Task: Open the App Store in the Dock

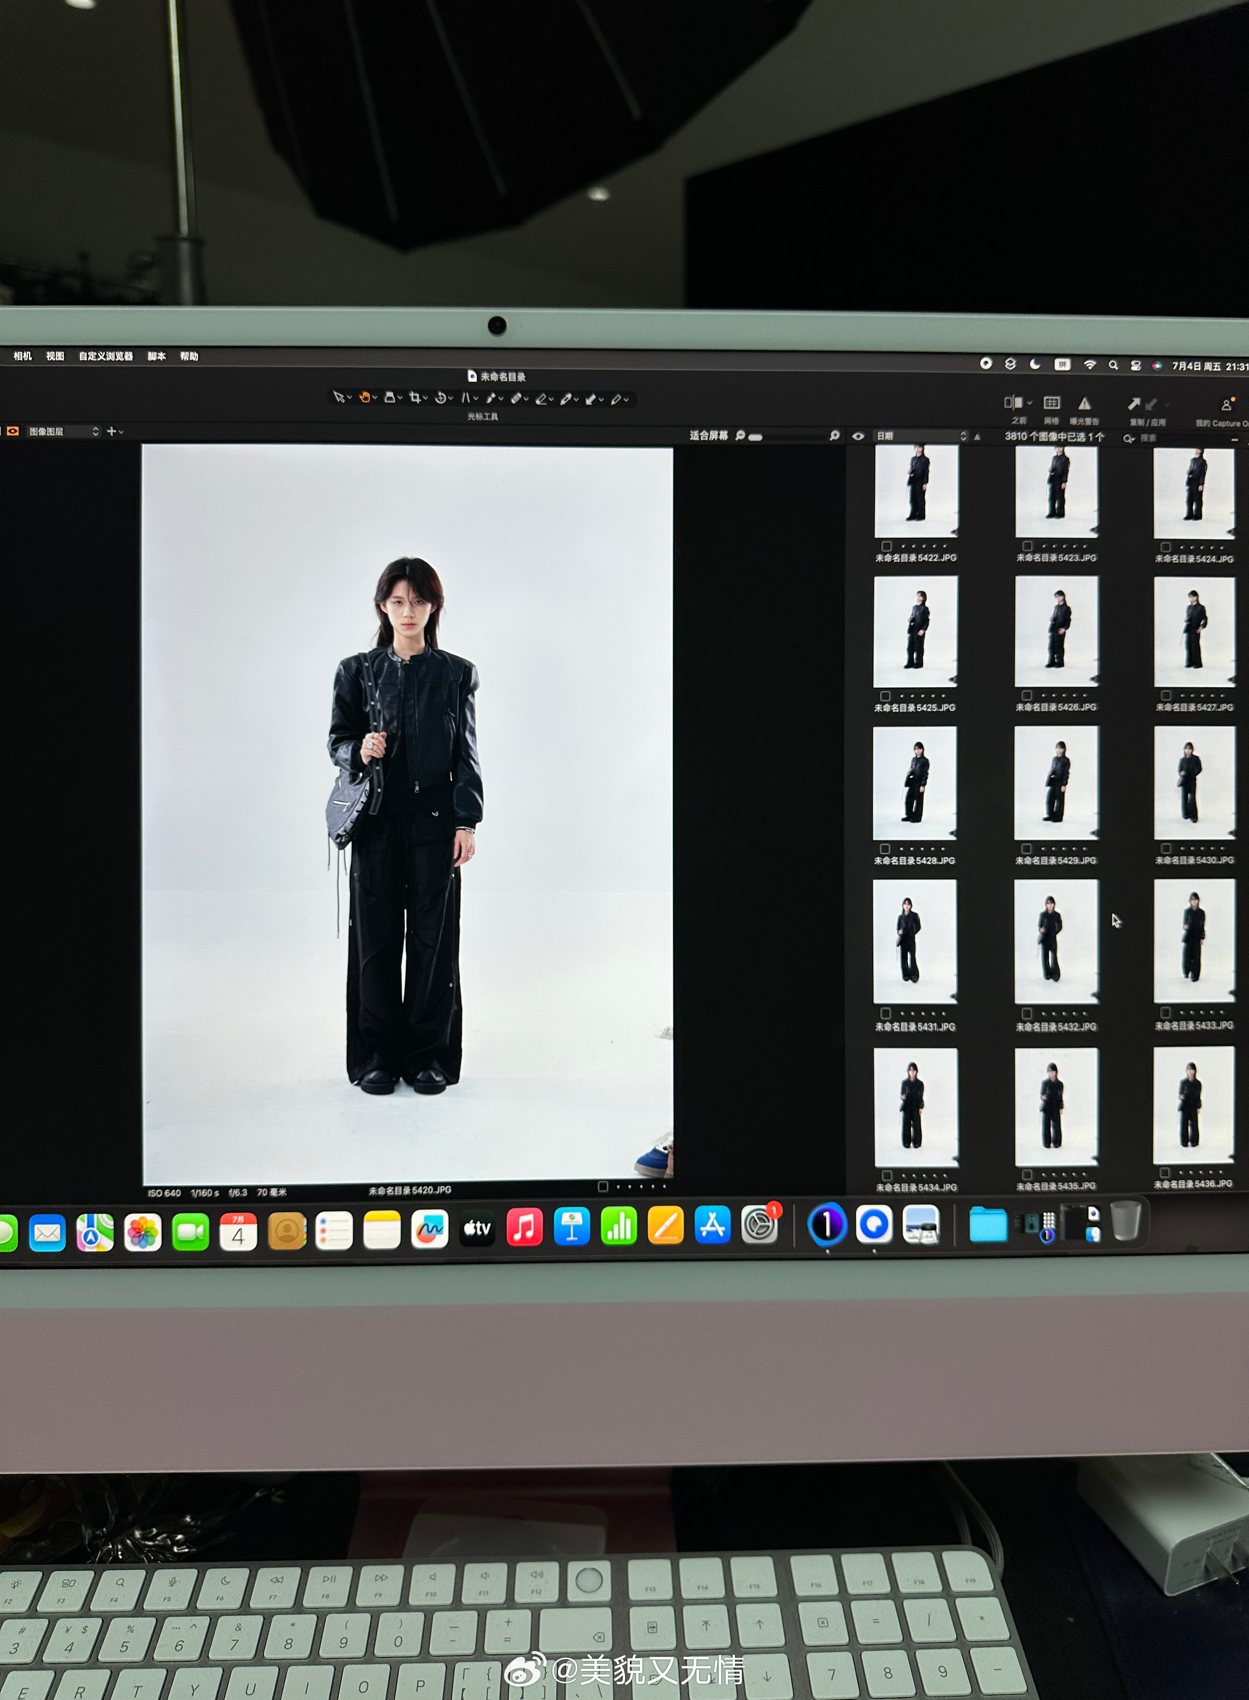Action: point(713,1226)
